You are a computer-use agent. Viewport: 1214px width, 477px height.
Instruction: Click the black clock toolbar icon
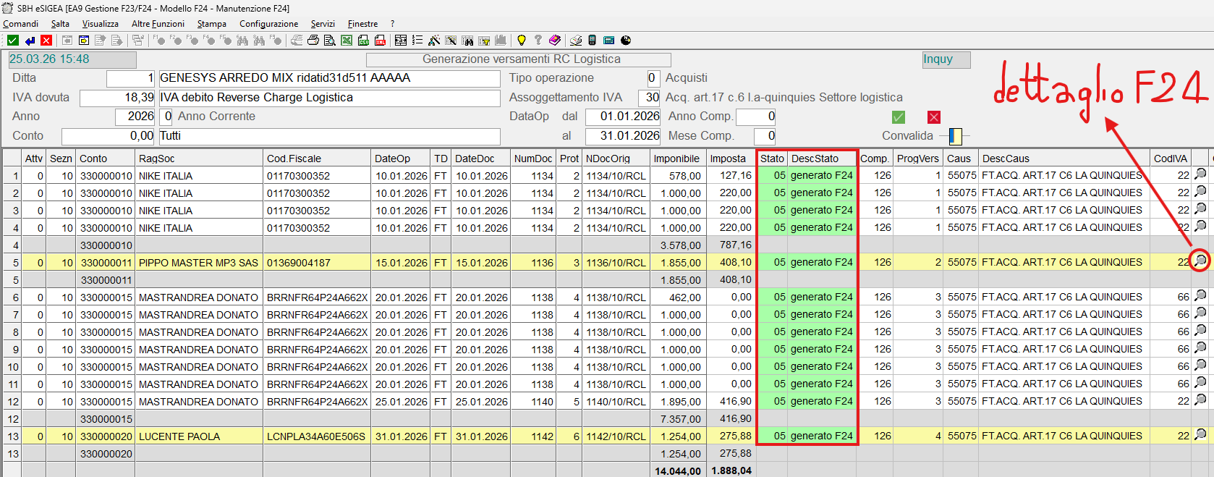click(626, 41)
